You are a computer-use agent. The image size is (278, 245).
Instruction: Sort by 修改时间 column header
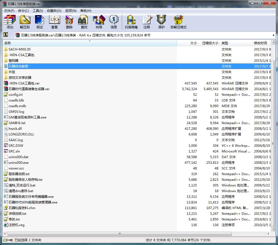[262, 43]
